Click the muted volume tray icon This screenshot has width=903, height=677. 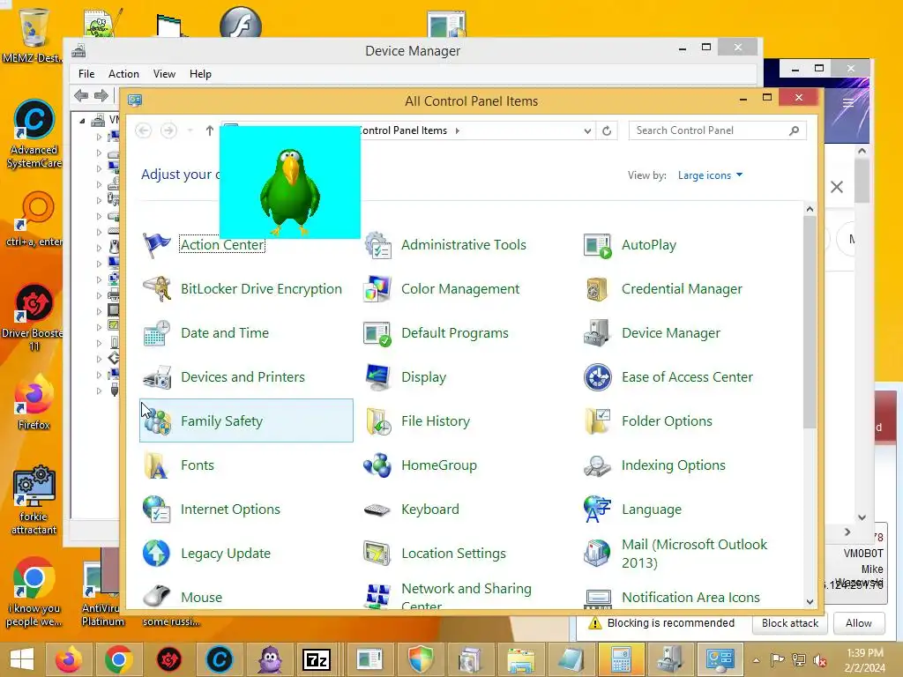pos(819,660)
